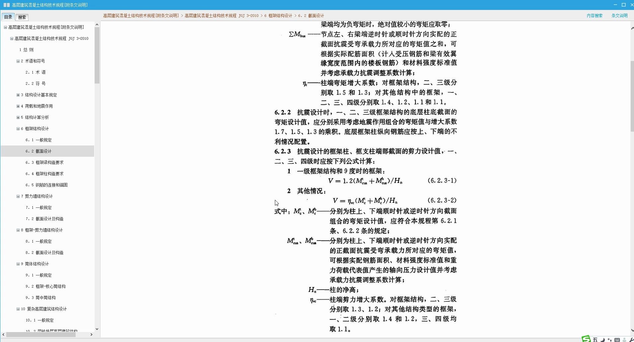Image resolution: width=634 pixels, height=342 pixels.
Task: Click formula number (6.2.3-2) text
Action: tap(442, 200)
